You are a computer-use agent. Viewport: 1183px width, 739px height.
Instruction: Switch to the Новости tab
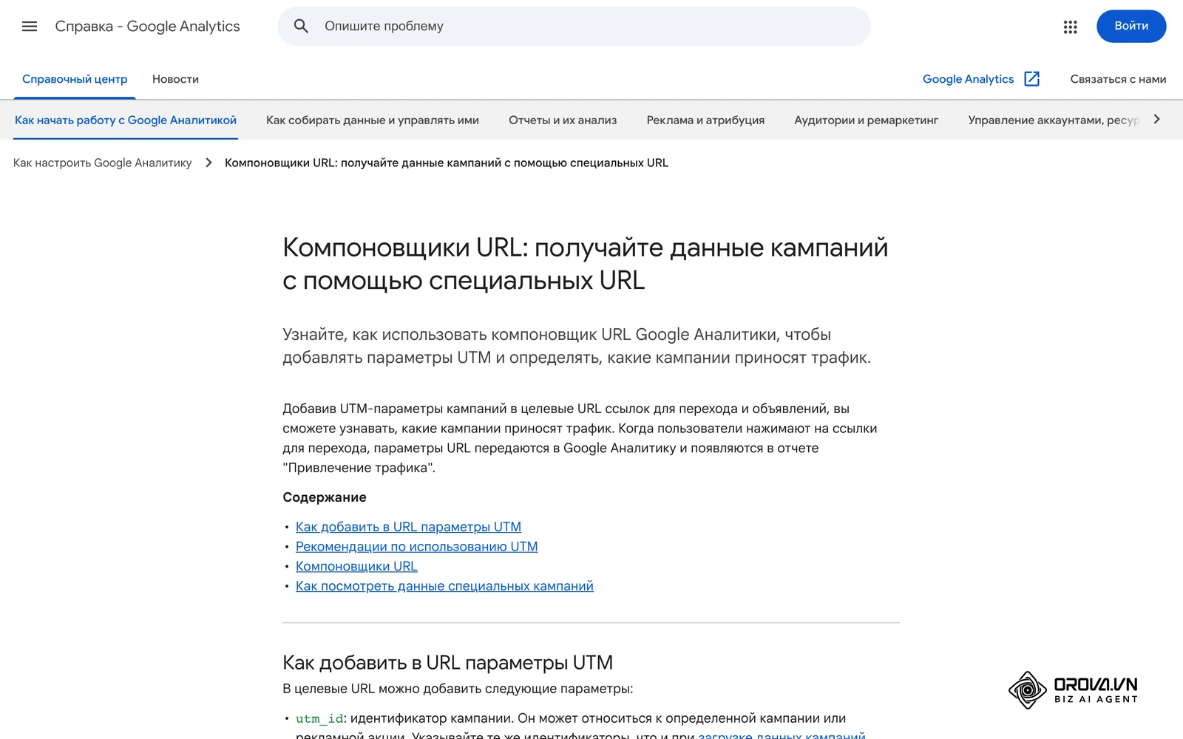pos(175,79)
